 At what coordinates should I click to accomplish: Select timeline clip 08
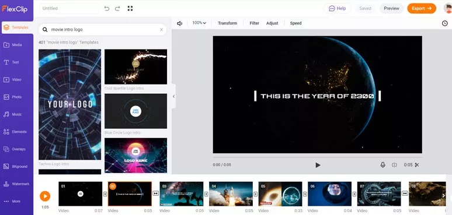click(427, 193)
